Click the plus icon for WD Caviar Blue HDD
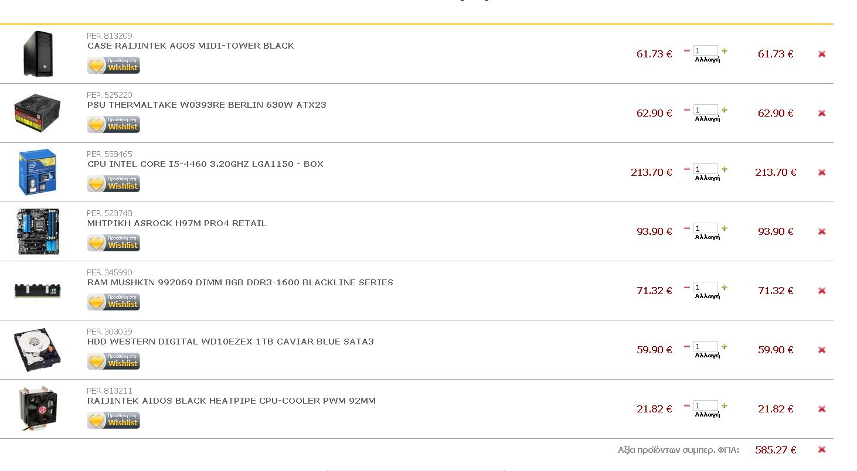Screen dimensions: 857x471 tap(725, 346)
